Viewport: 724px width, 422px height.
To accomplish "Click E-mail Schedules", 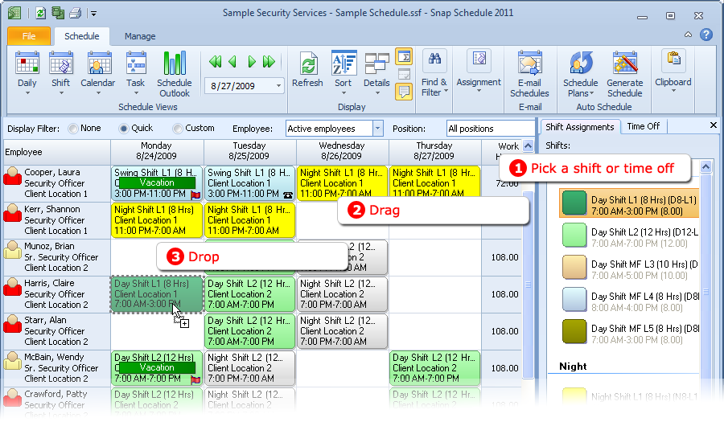I will [x=529, y=74].
